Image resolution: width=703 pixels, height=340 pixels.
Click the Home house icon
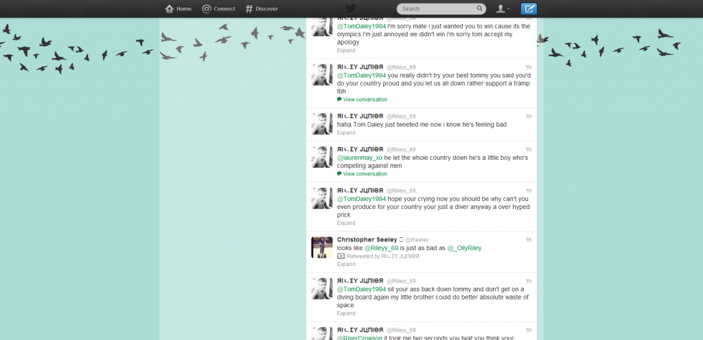[169, 9]
